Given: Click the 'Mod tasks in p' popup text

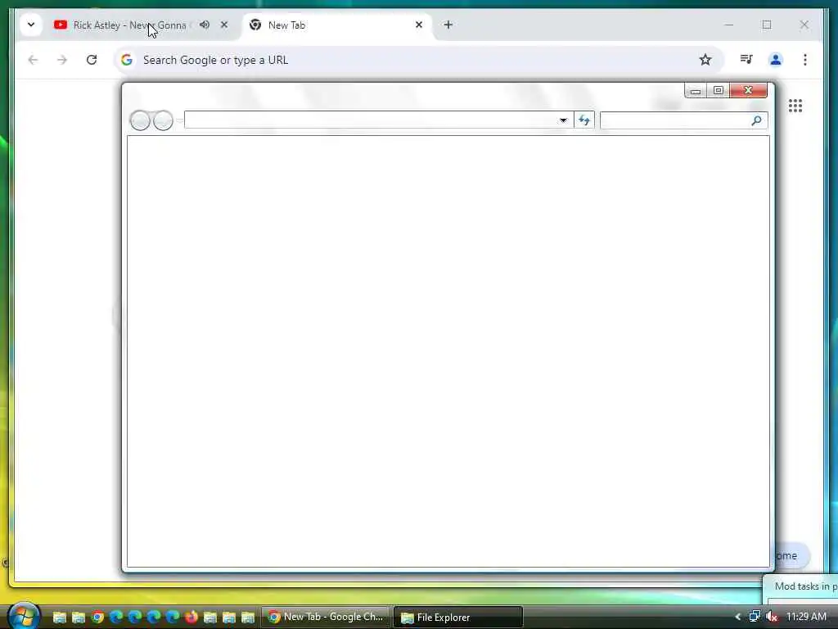Looking at the screenshot, I should pyautogui.click(x=806, y=586).
